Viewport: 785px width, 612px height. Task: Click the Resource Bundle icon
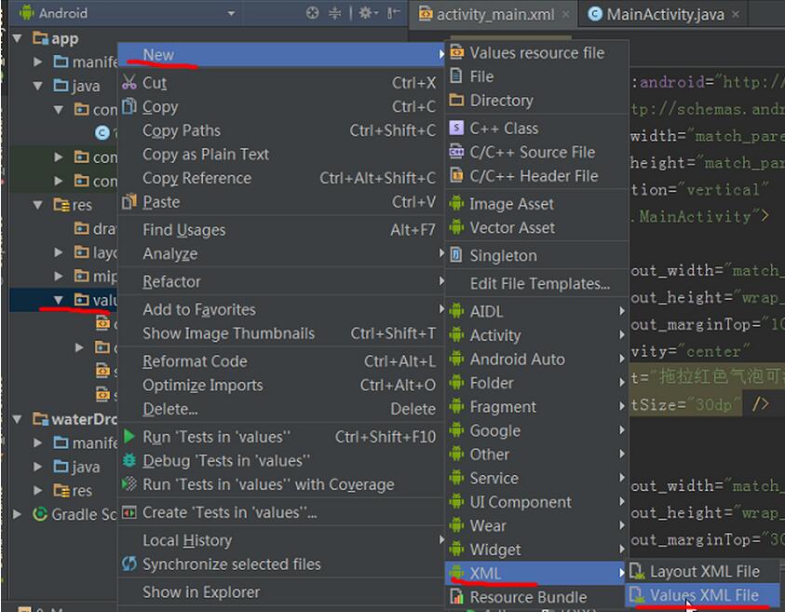coord(456,596)
